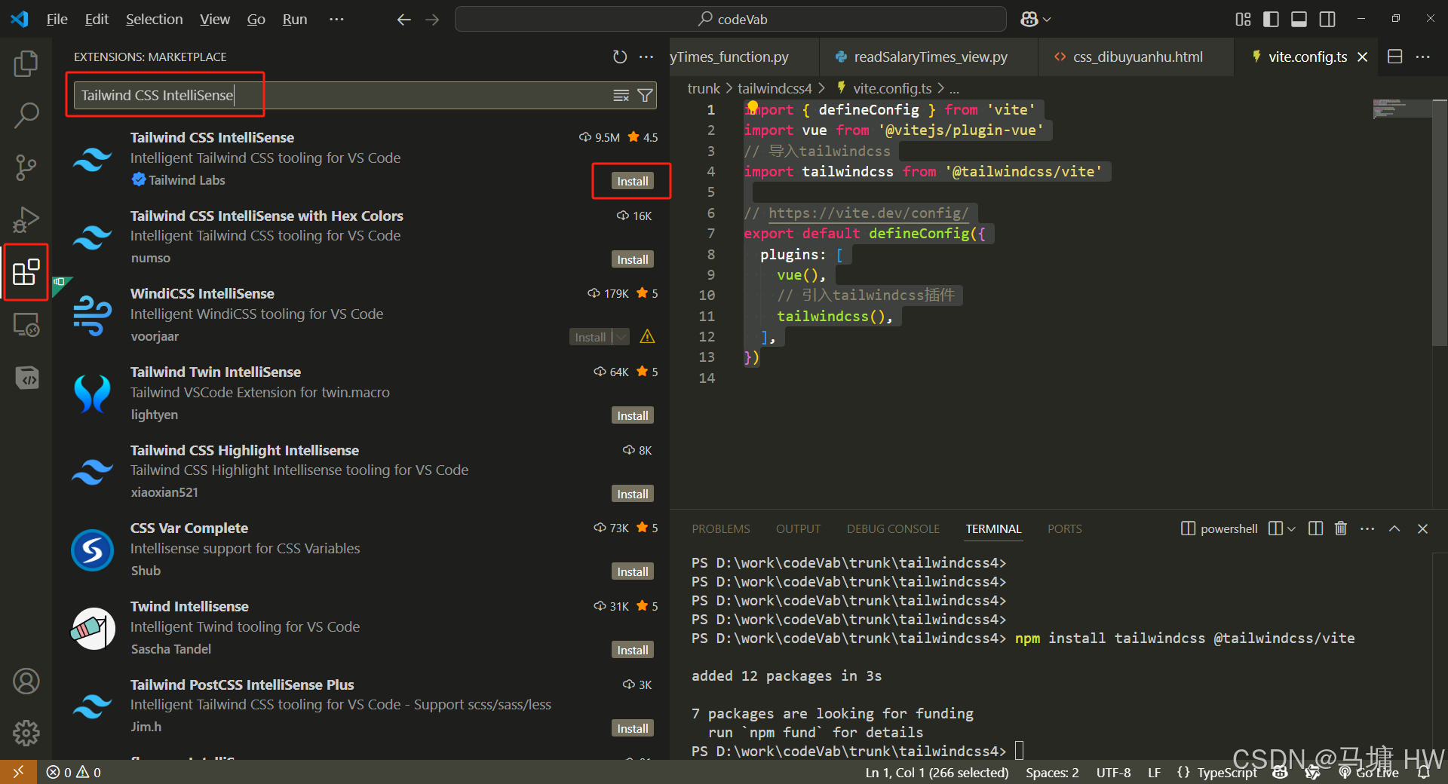
Task: Expand the trunk breadcrumb in the editor
Action: [x=703, y=88]
